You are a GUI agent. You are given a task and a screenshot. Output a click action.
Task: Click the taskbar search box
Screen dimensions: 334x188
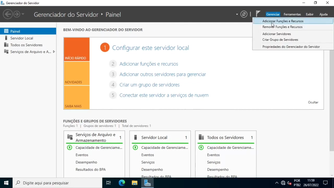(x=57, y=183)
